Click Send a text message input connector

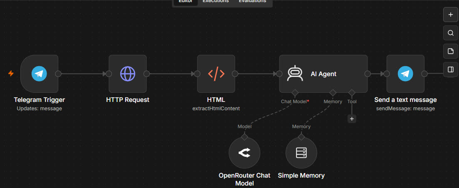[x=387, y=74]
